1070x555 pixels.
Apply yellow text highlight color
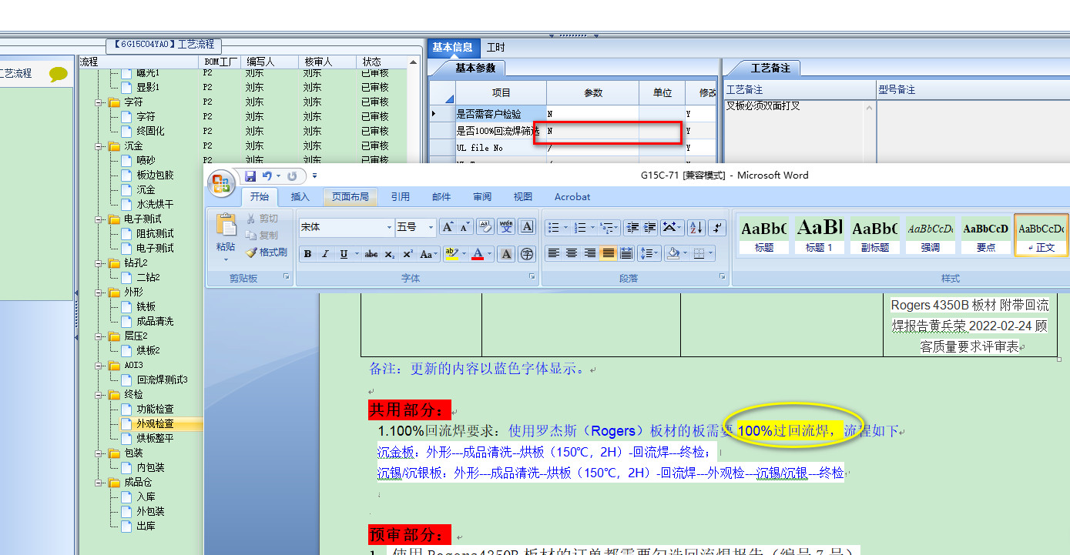pyautogui.click(x=451, y=254)
